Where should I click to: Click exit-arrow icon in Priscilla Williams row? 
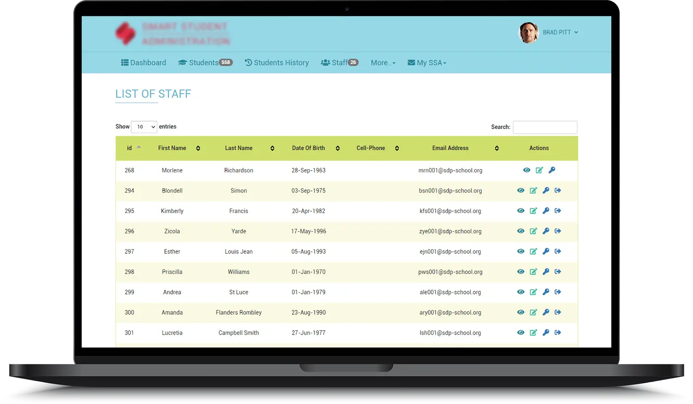click(x=558, y=272)
